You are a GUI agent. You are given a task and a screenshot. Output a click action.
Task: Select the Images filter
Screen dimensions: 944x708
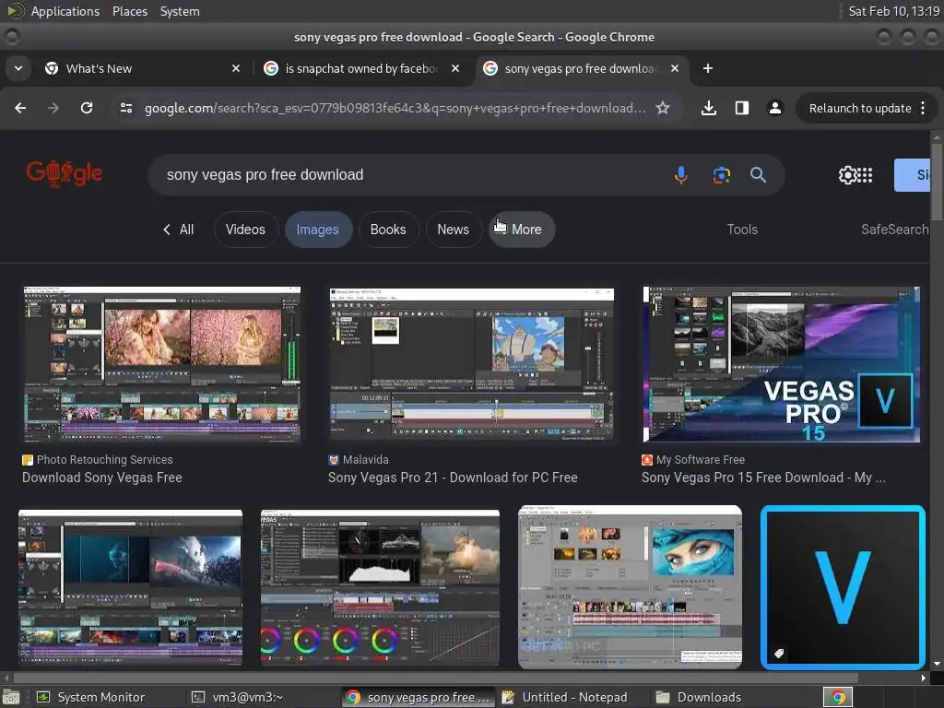[x=317, y=230]
